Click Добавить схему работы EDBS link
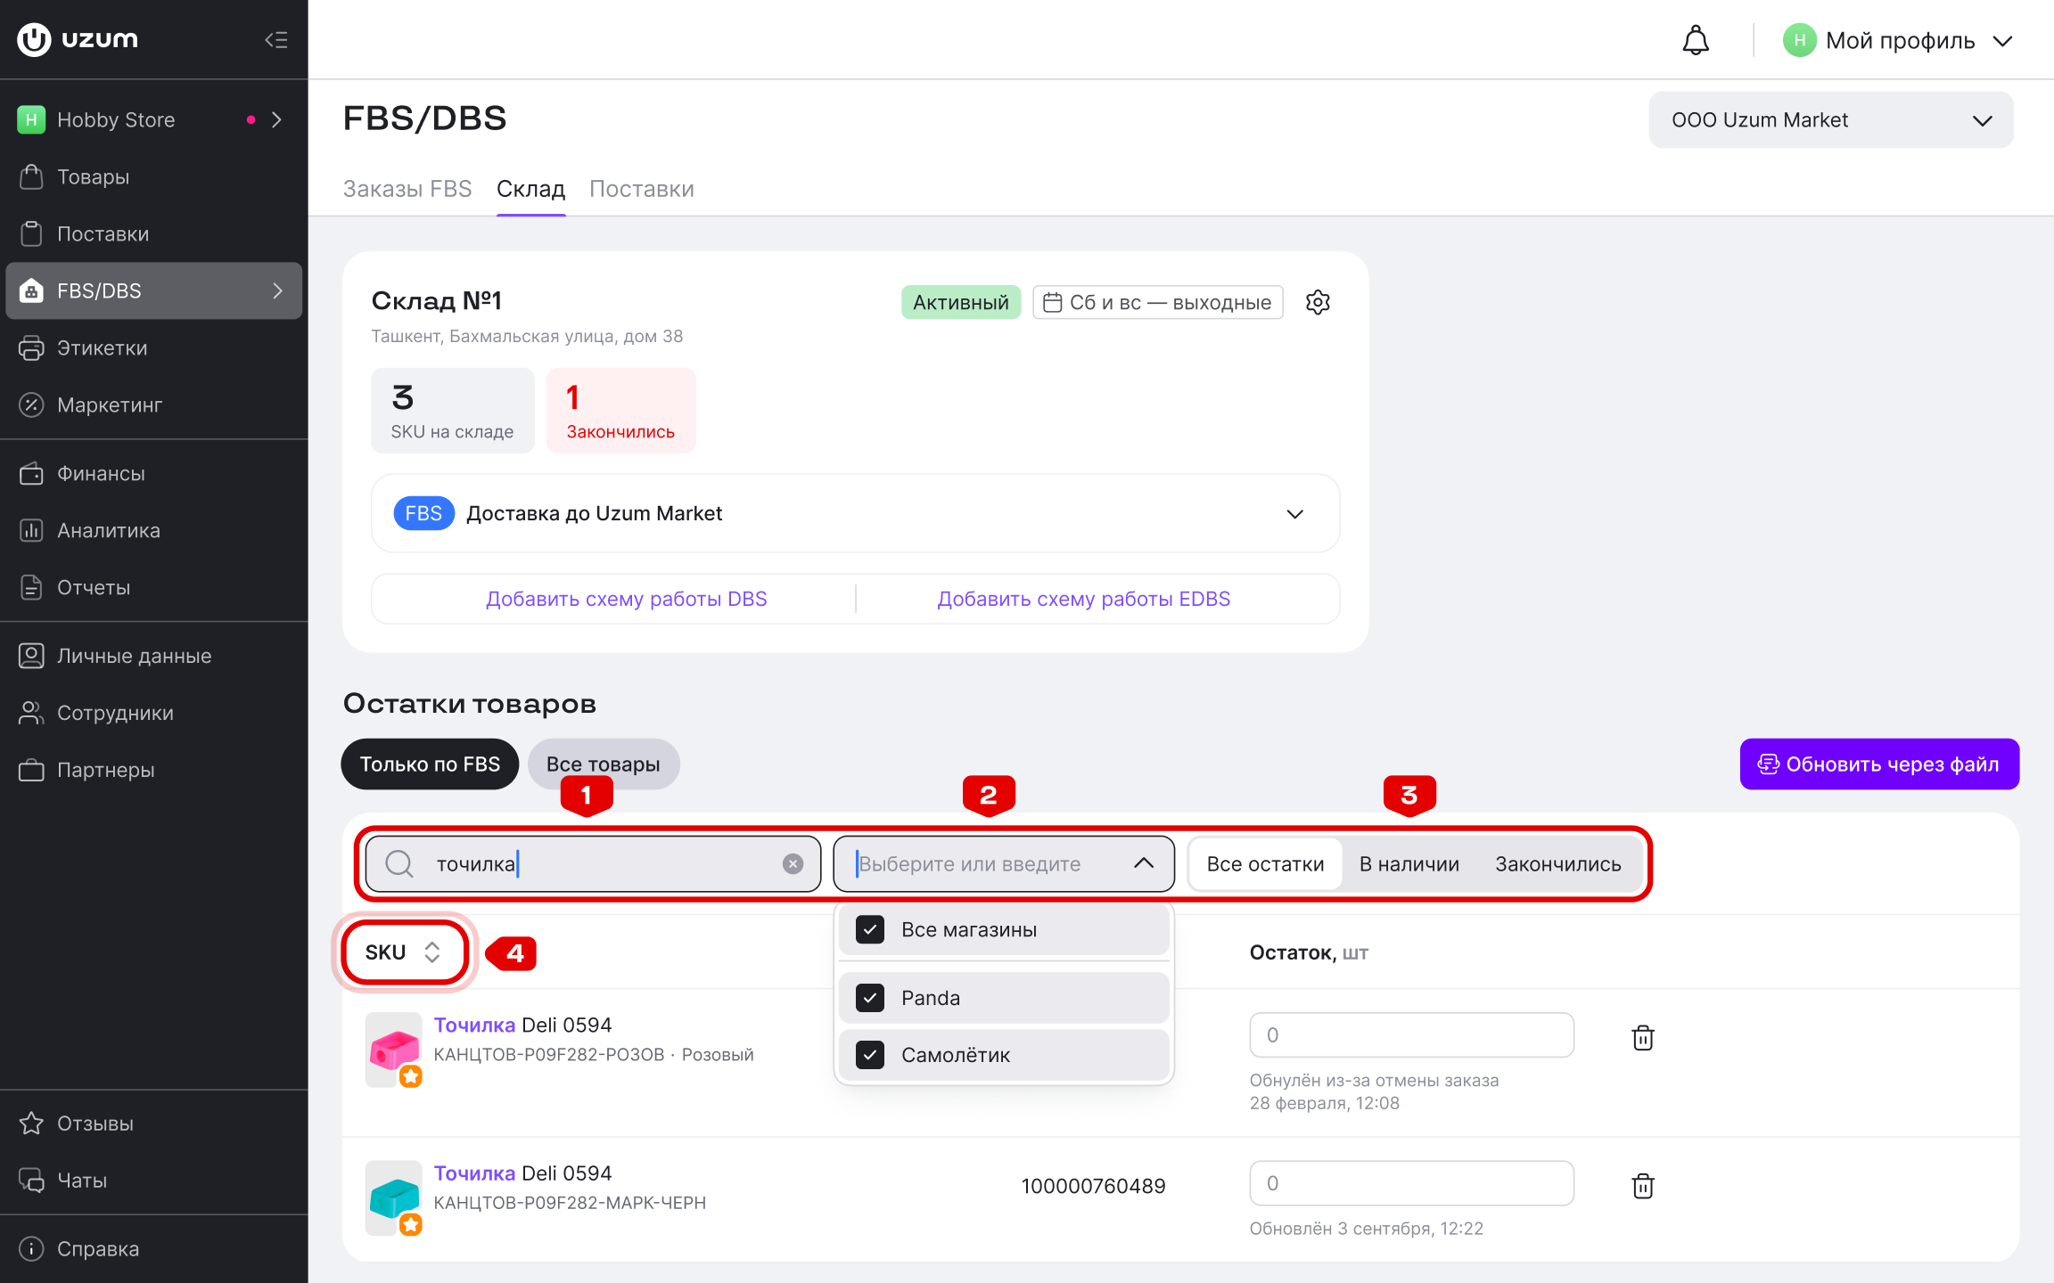The width and height of the screenshot is (2054, 1283). coord(1083,599)
